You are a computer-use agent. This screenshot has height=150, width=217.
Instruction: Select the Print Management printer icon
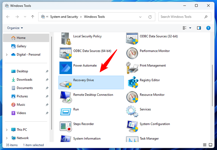coord(132,68)
